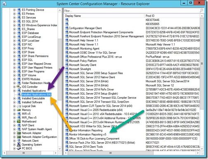Screen dimensions: 208x159
Task: Click the Operating System node icon
Action: coord(19,145)
